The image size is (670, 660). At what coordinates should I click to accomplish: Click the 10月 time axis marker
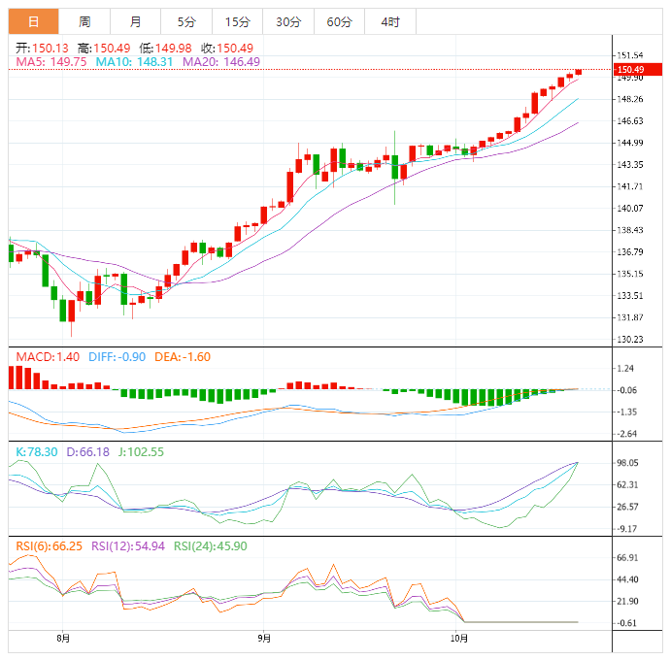[x=459, y=639]
